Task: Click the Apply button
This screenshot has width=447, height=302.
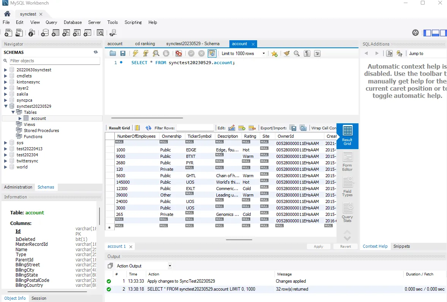Action: (318, 246)
